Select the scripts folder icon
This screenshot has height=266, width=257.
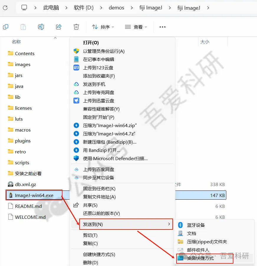pos(11,162)
